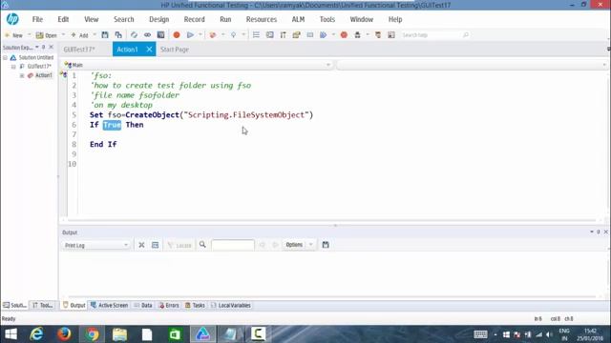
Task: Close the Solution Explorer pane
Action: tap(51, 47)
